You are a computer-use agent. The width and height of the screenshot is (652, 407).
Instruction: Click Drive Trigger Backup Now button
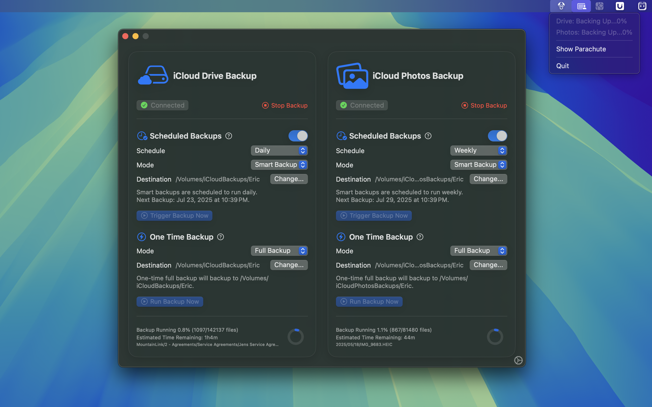[x=174, y=216]
